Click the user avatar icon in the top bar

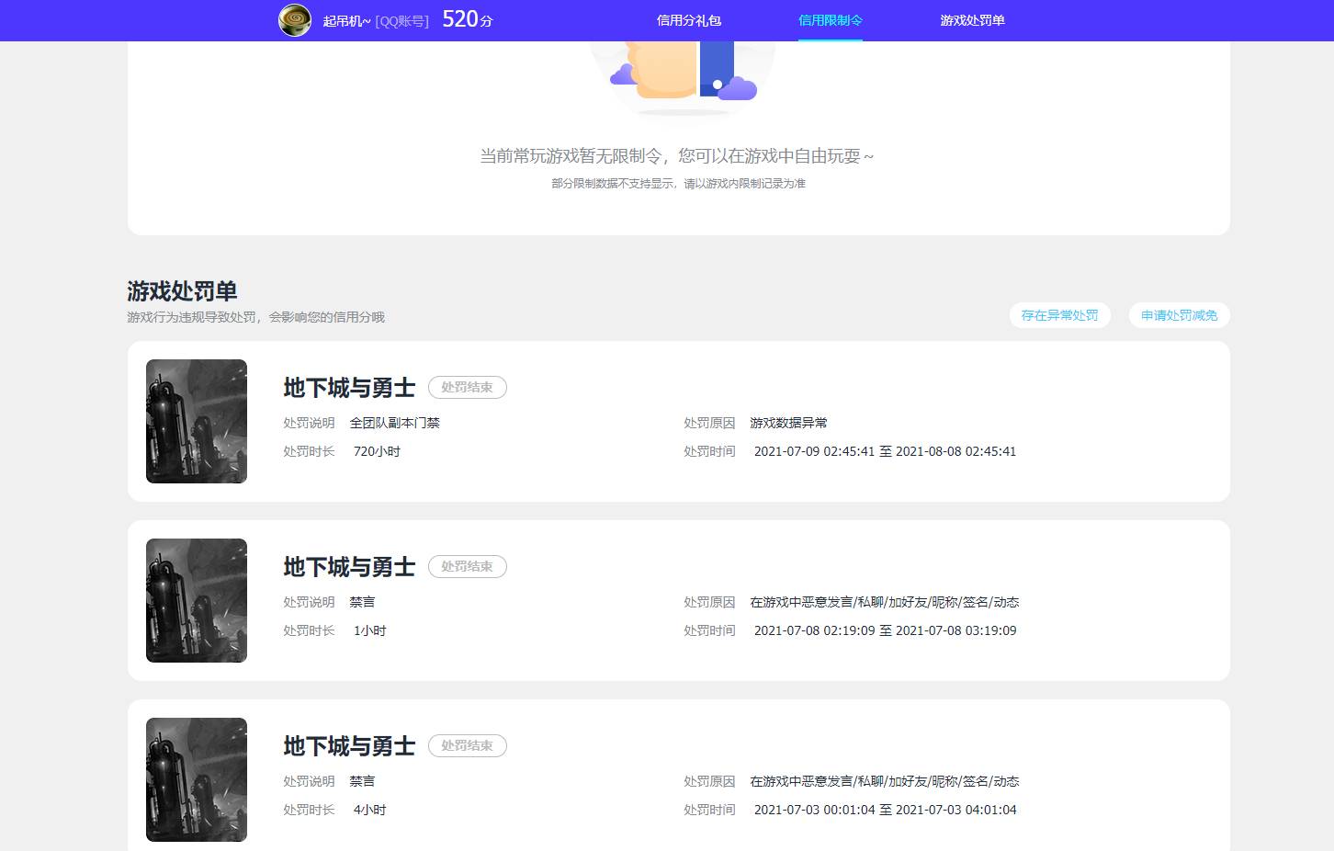(294, 19)
